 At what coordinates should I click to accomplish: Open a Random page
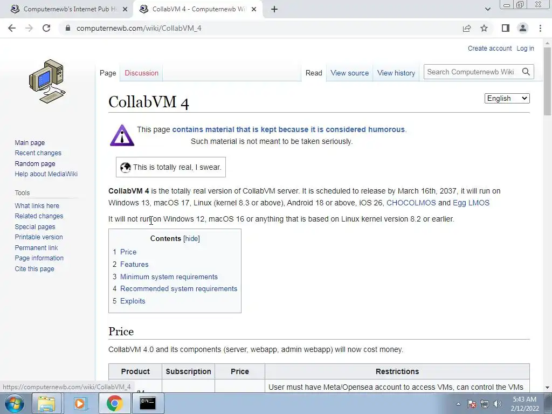(x=35, y=164)
